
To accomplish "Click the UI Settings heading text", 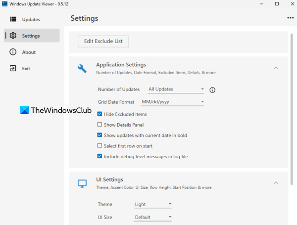I will coord(110,180).
